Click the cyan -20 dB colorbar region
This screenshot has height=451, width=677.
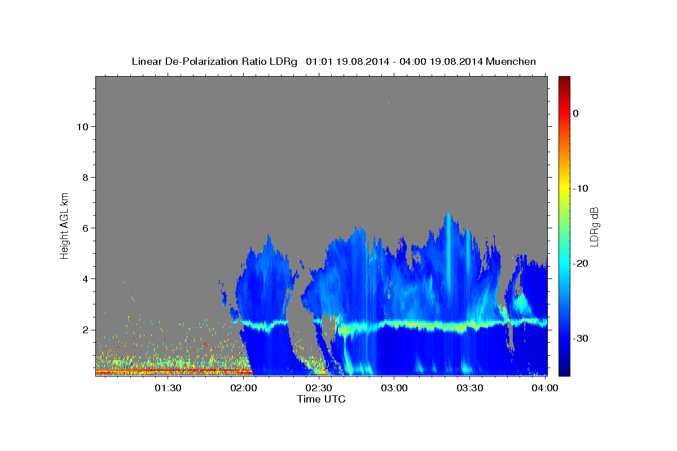point(564,263)
